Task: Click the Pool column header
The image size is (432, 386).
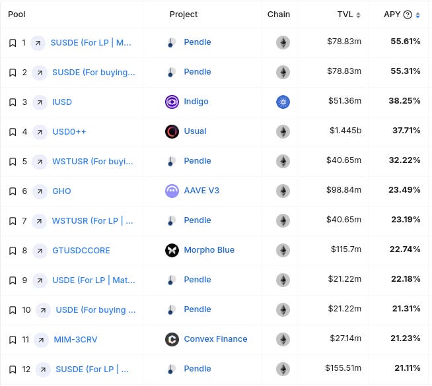Action: (x=17, y=15)
